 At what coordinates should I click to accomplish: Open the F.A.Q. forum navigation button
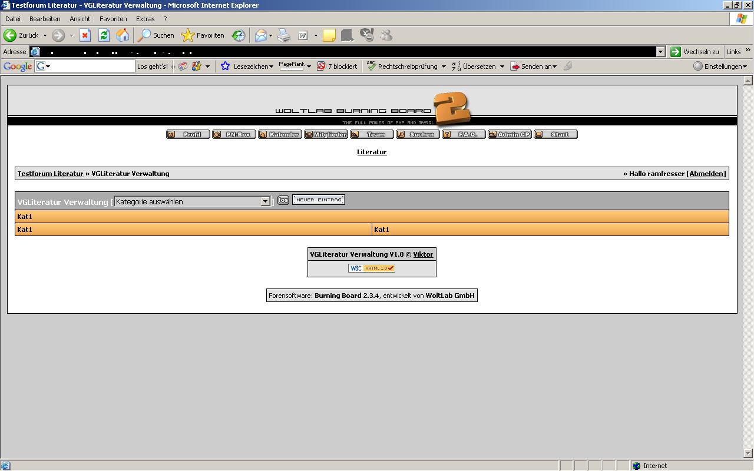[x=464, y=134]
